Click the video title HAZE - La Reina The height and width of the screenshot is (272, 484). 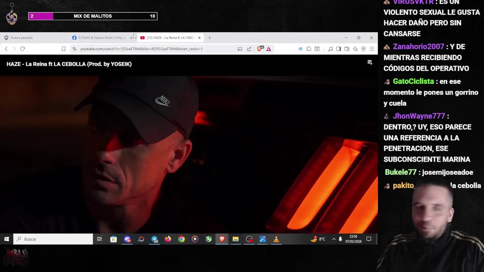coord(69,64)
